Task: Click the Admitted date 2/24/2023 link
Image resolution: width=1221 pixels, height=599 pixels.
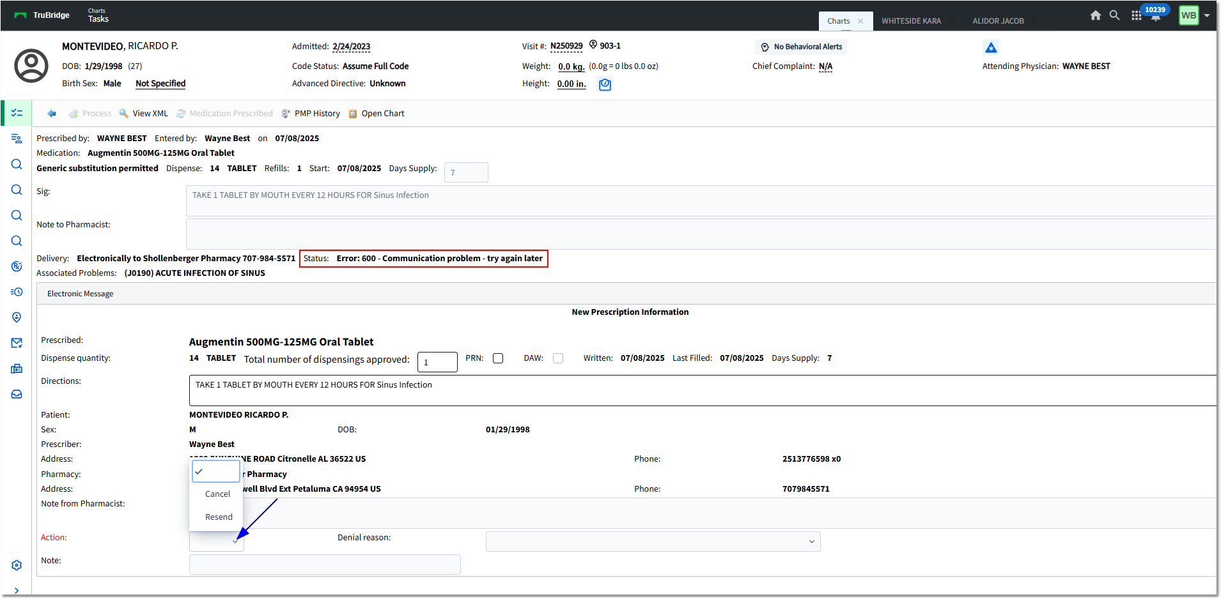Action: (351, 47)
